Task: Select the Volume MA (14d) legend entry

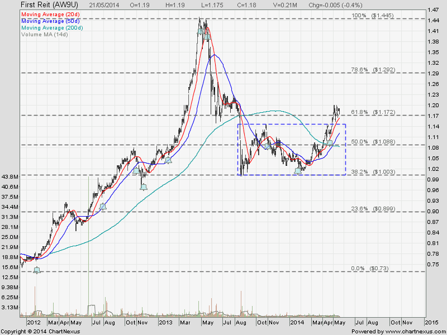Action: (x=45, y=35)
